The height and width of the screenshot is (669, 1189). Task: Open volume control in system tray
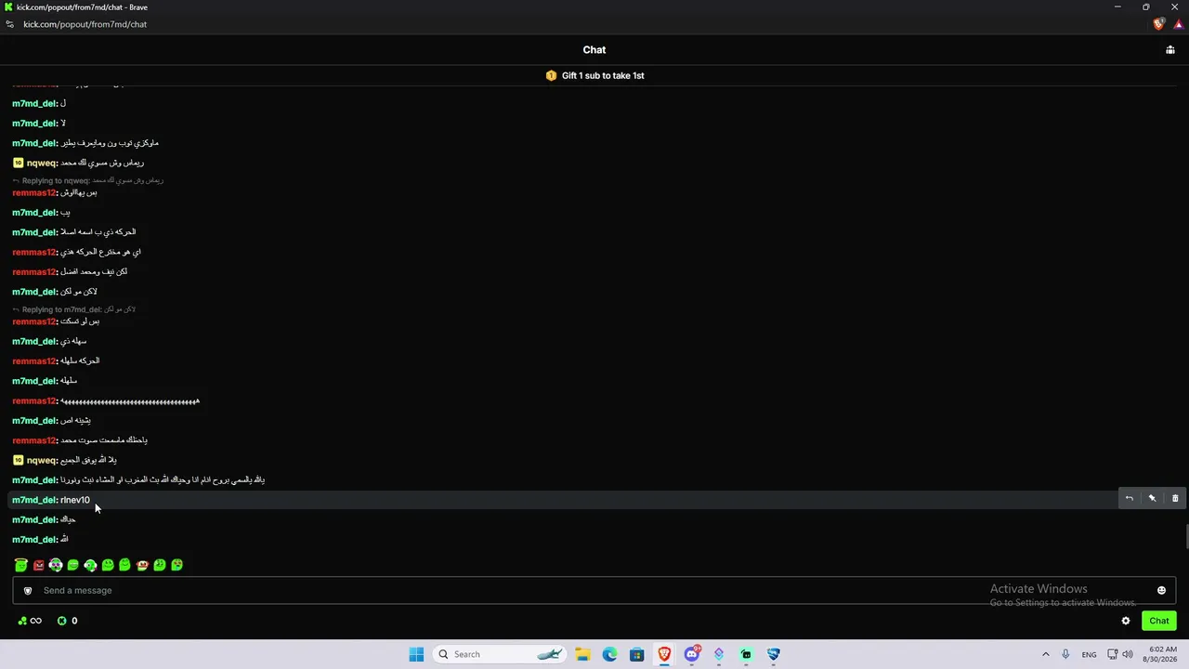[1128, 654]
